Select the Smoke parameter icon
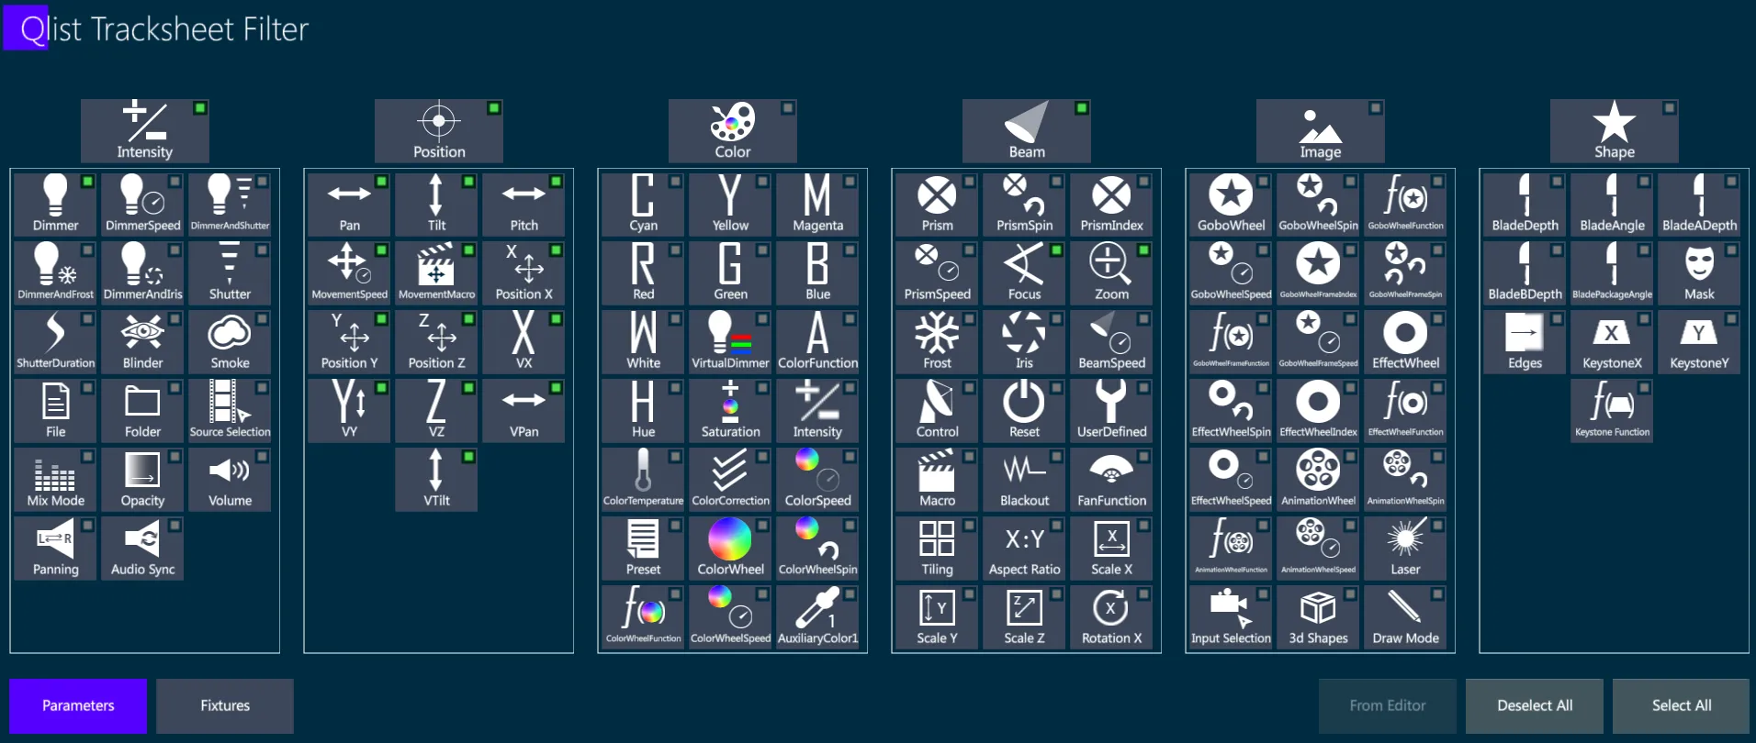 pyautogui.click(x=230, y=341)
